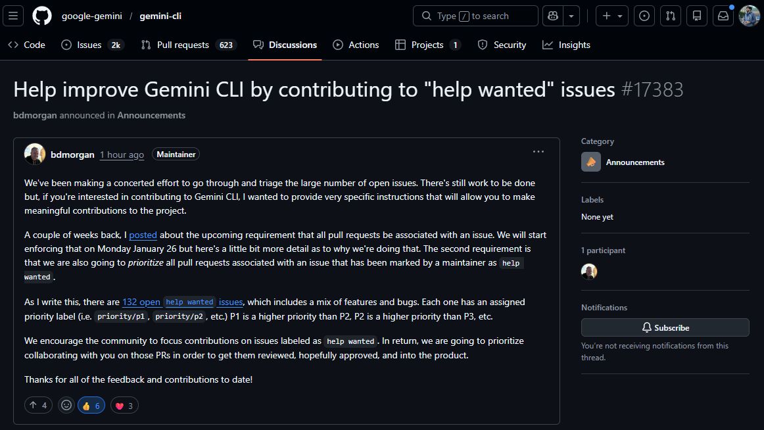Open your pull requests icon in header
Image resolution: width=764 pixels, height=430 pixels.
click(671, 16)
